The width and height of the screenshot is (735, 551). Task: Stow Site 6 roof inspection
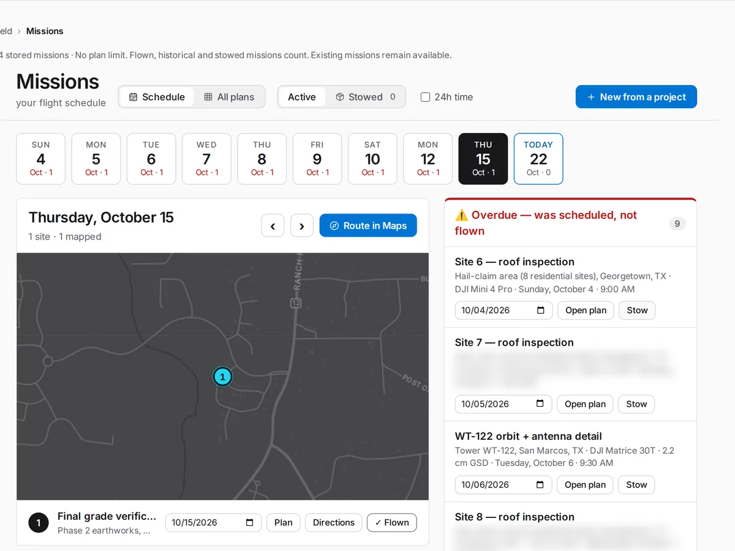637,310
